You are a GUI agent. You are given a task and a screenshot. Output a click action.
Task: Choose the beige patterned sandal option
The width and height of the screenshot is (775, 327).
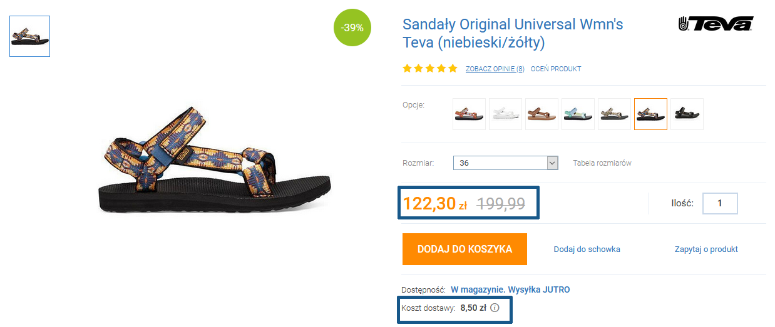tap(614, 114)
